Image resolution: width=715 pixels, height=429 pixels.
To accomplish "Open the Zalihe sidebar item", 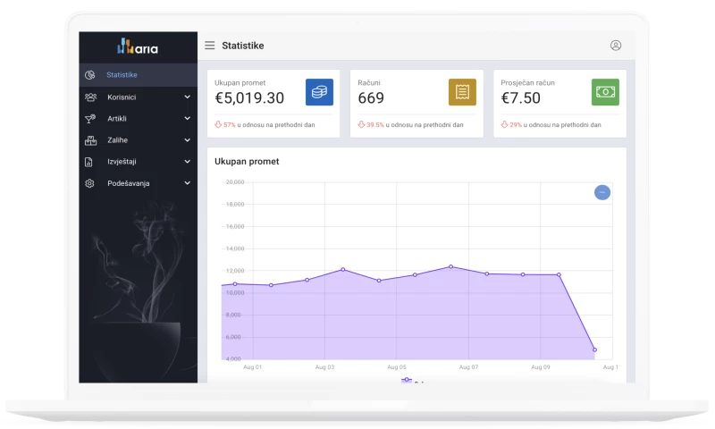I will [x=139, y=140].
